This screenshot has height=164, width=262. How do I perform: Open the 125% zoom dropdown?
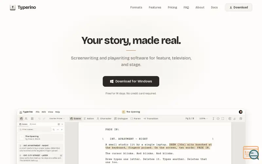pyautogui.click(x=203, y=118)
